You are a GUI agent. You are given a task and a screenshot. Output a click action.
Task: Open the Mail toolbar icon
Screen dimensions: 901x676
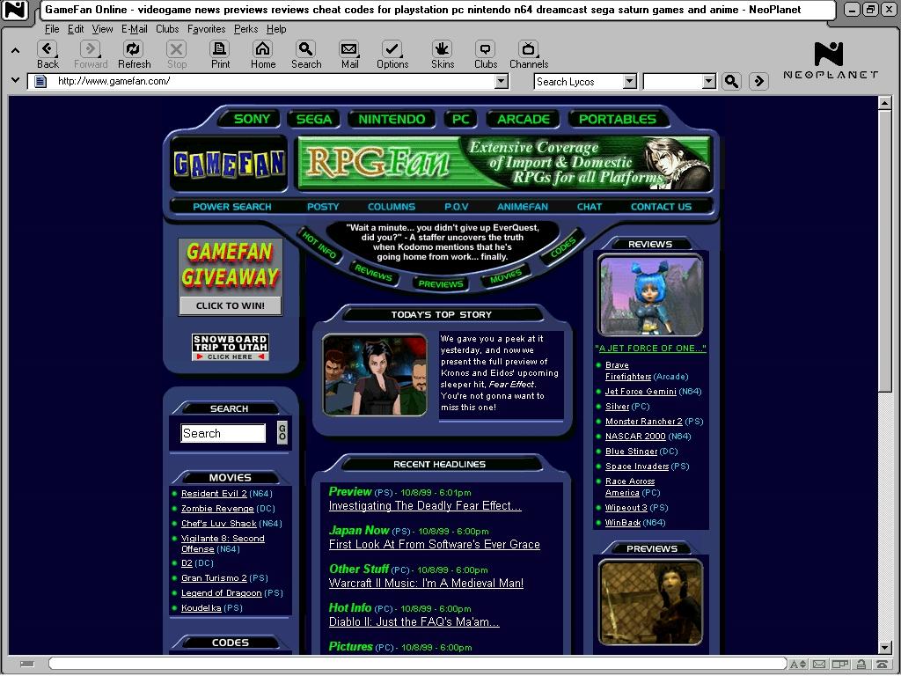349,49
